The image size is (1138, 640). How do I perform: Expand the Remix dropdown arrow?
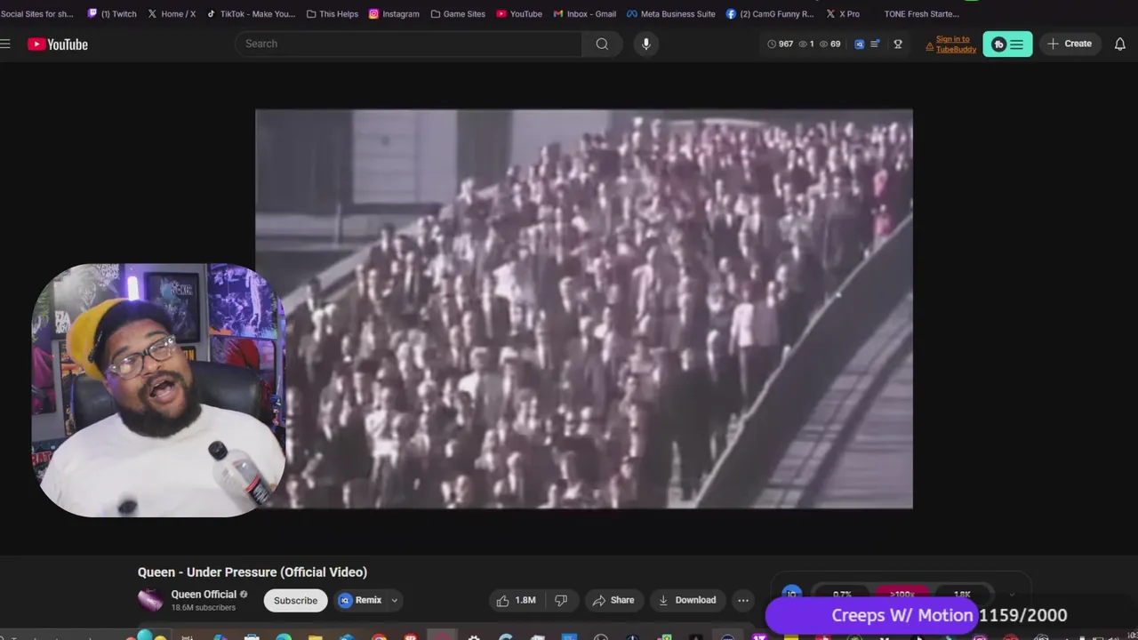click(394, 601)
